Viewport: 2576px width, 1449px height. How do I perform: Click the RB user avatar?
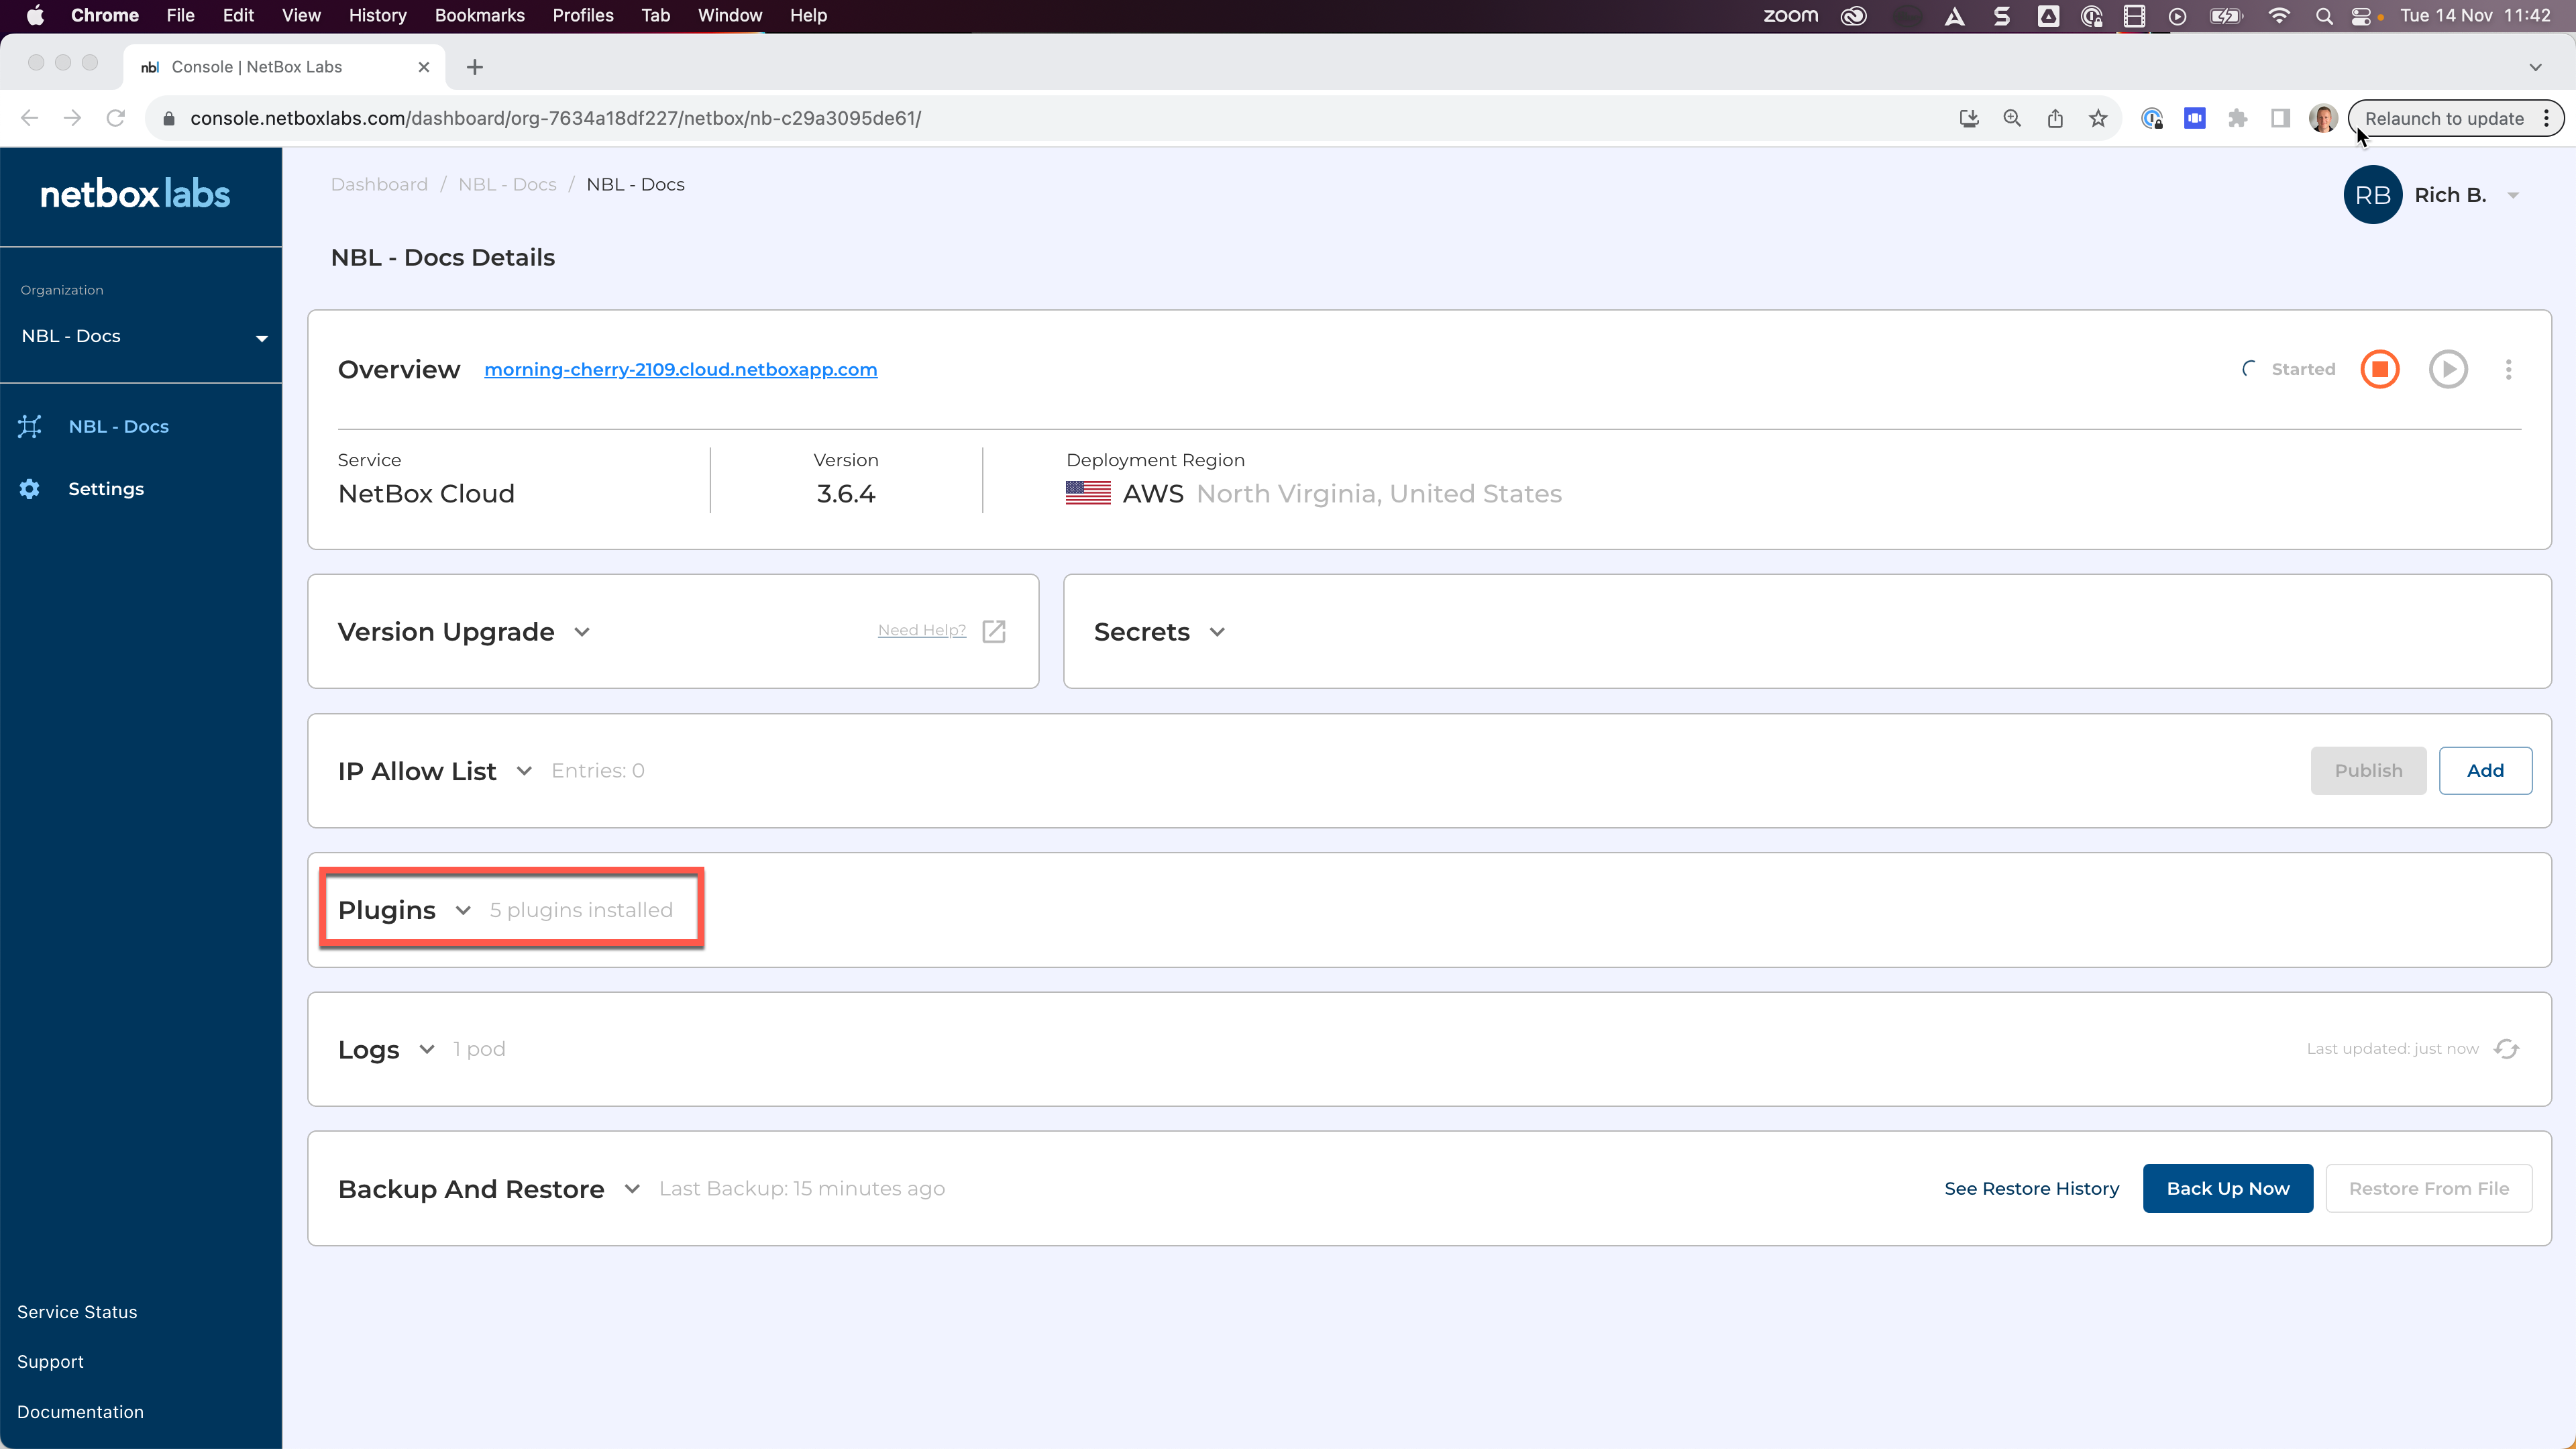2373,195
